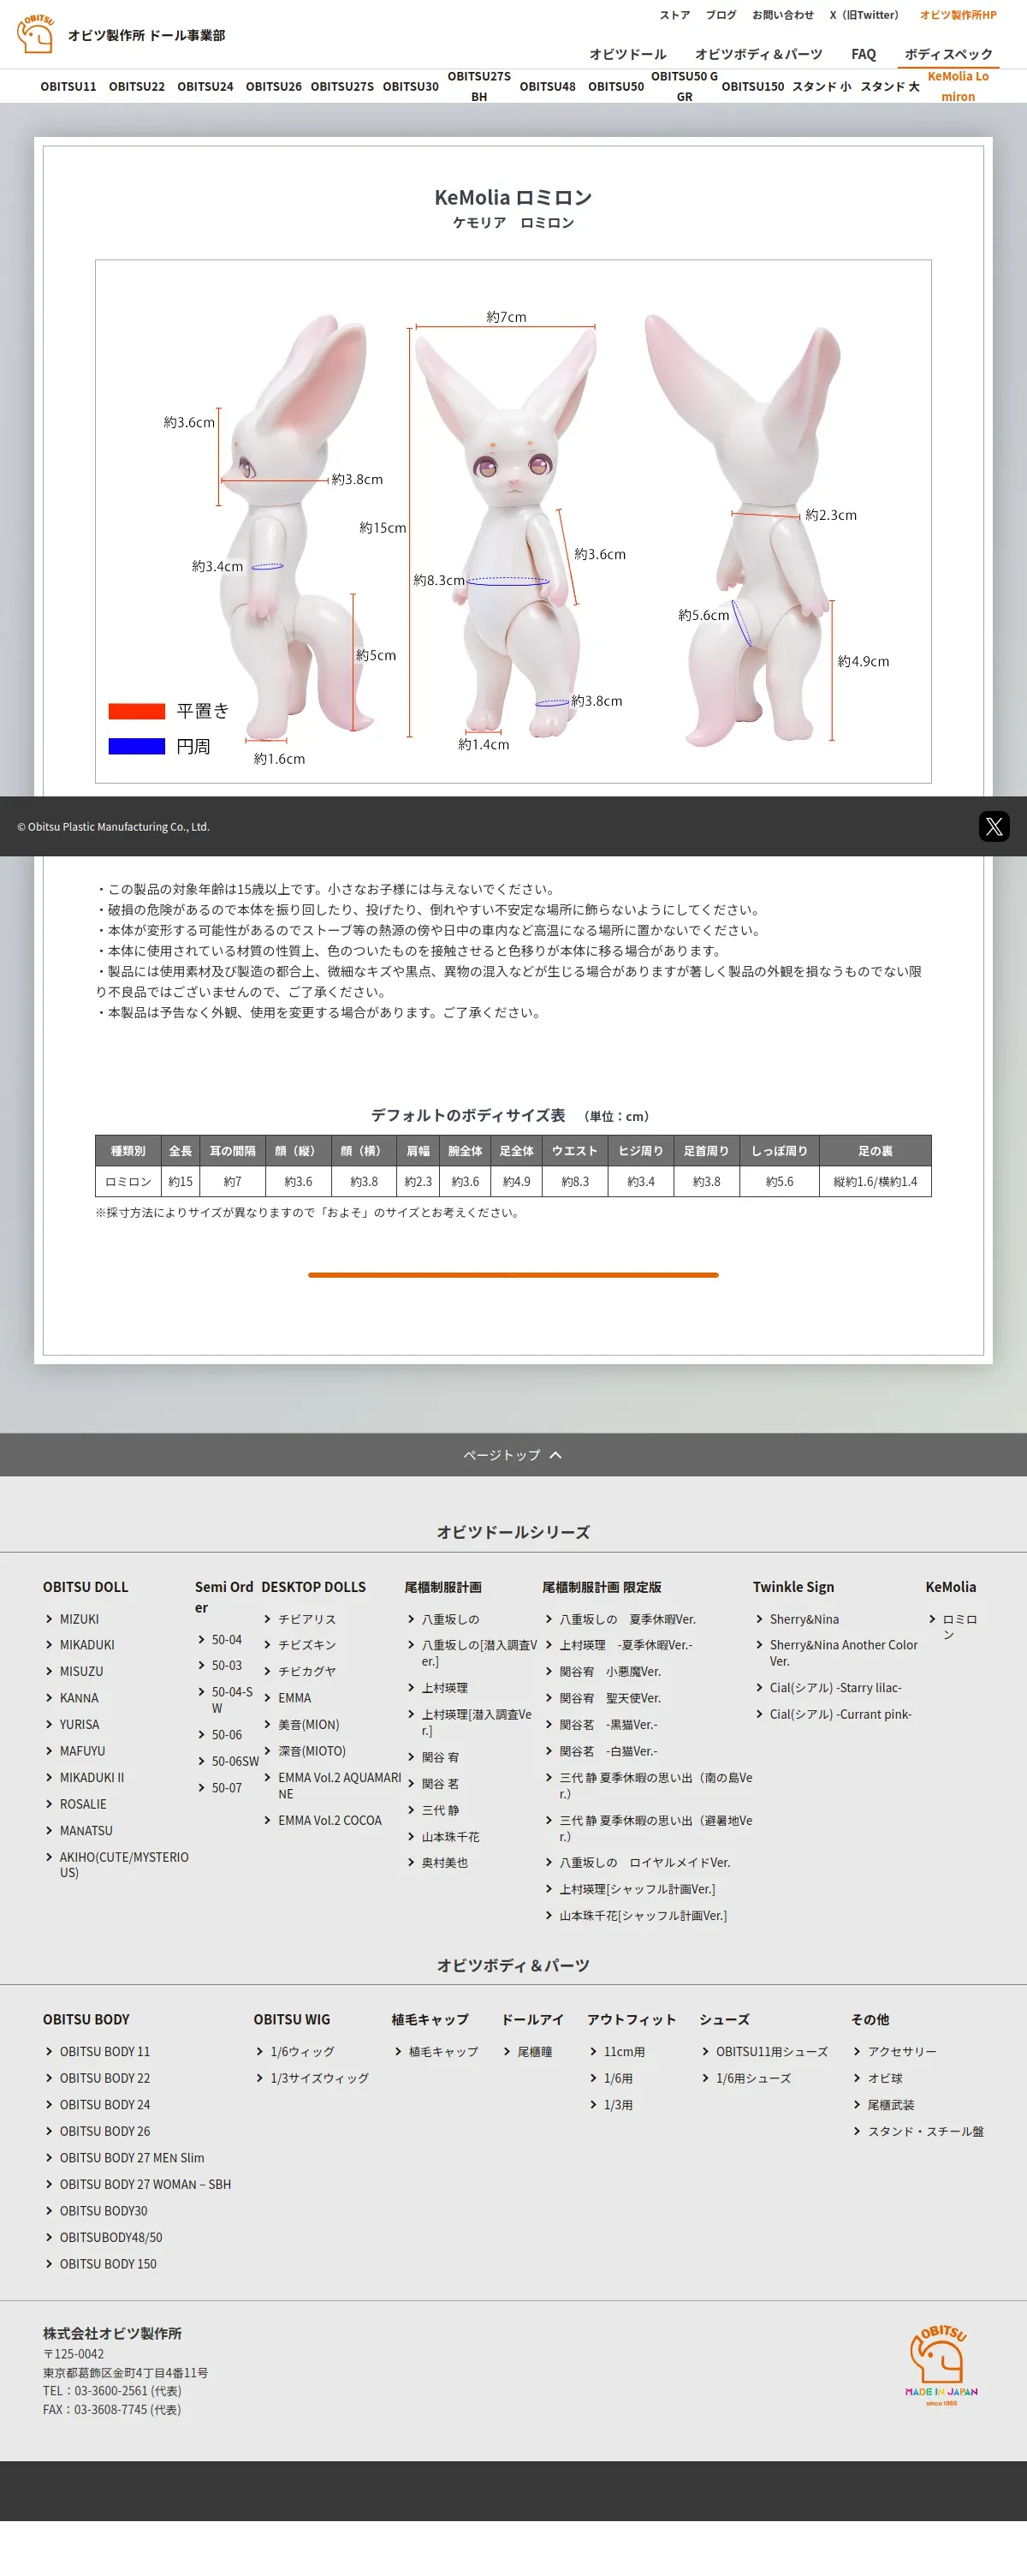Open MIZUKI doll link in the footer
The image size is (1027, 2558).
(x=79, y=1619)
